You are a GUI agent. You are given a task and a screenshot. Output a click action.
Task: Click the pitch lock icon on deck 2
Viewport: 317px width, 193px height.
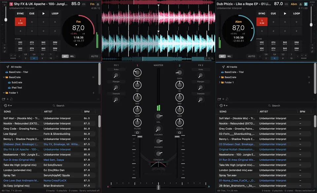[312, 52]
